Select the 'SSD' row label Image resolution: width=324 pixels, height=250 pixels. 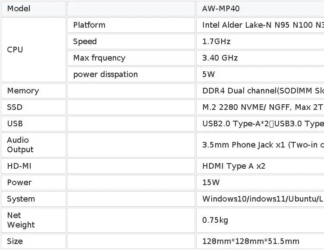(15, 107)
